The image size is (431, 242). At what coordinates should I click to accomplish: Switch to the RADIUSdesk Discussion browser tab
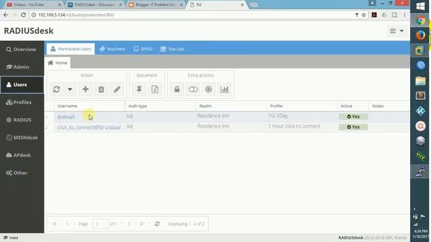(x=94, y=5)
